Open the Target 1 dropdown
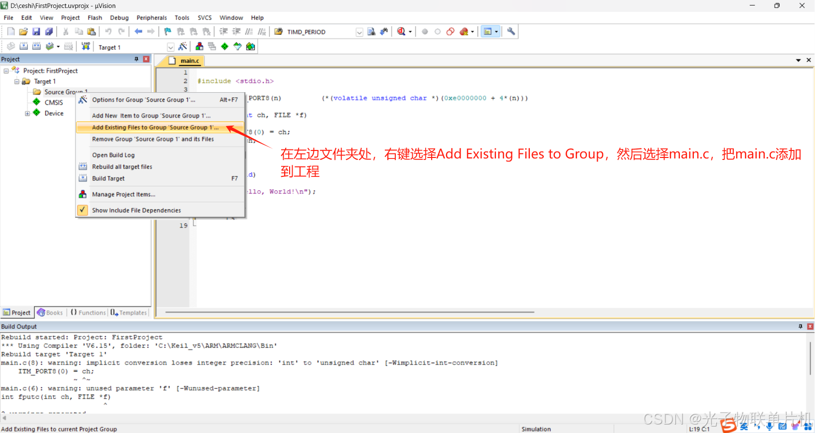 click(x=170, y=47)
